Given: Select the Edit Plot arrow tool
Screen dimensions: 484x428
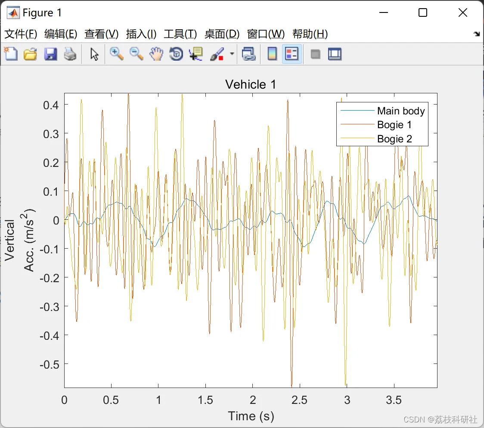Looking at the screenshot, I should click(94, 54).
